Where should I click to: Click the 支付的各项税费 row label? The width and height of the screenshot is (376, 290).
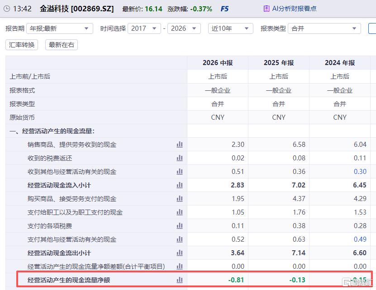pos(50,225)
